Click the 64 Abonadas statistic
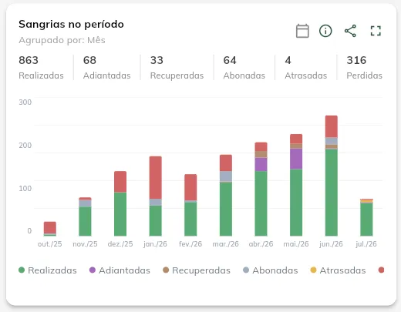Image resolution: width=401 pixels, height=312 pixels. (244, 68)
